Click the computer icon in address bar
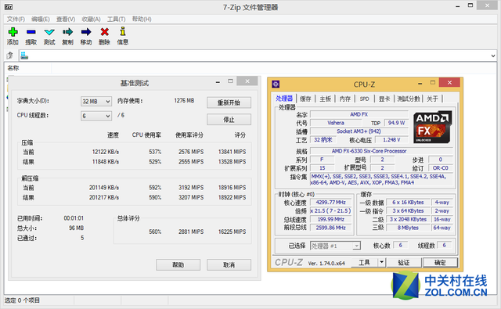501x309 pixels. click(x=24, y=56)
